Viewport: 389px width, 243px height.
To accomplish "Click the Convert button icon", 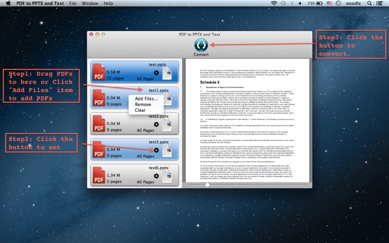I will pyautogui.click(x=201, y=45).
